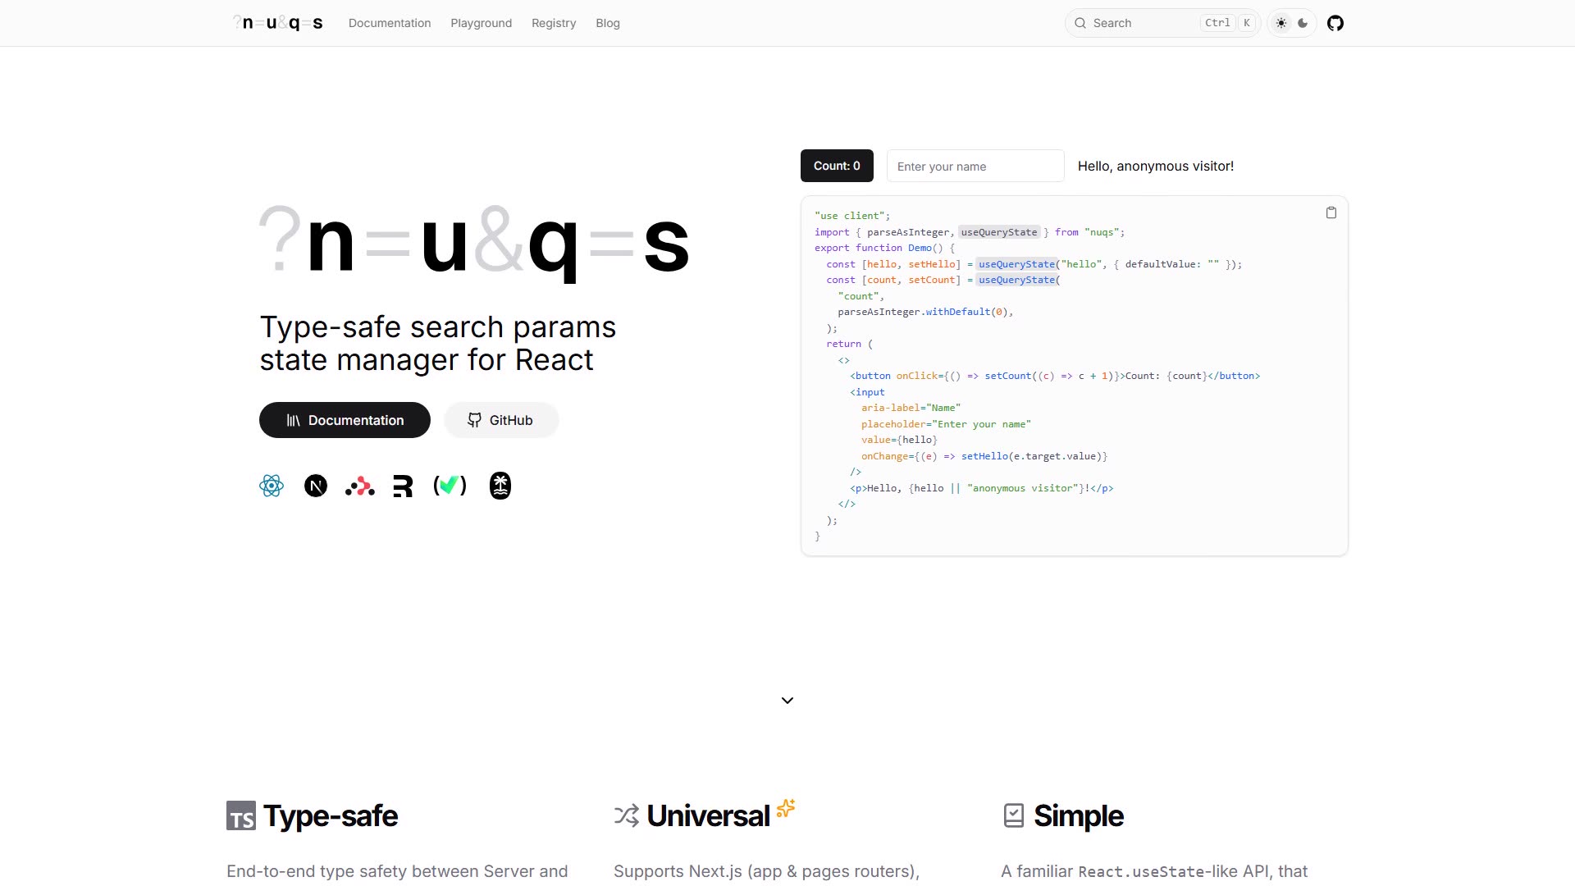Click the React Router R logo
The height and width of the screenshot is (886, 1575).
[403, 486]
